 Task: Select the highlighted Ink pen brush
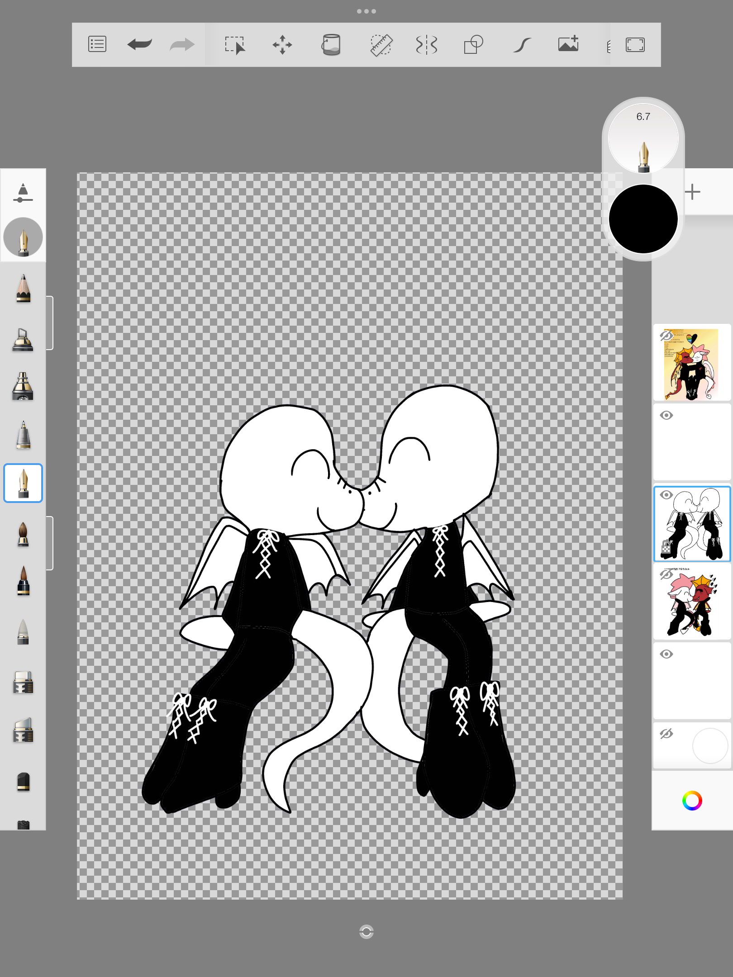coord(23,483)
